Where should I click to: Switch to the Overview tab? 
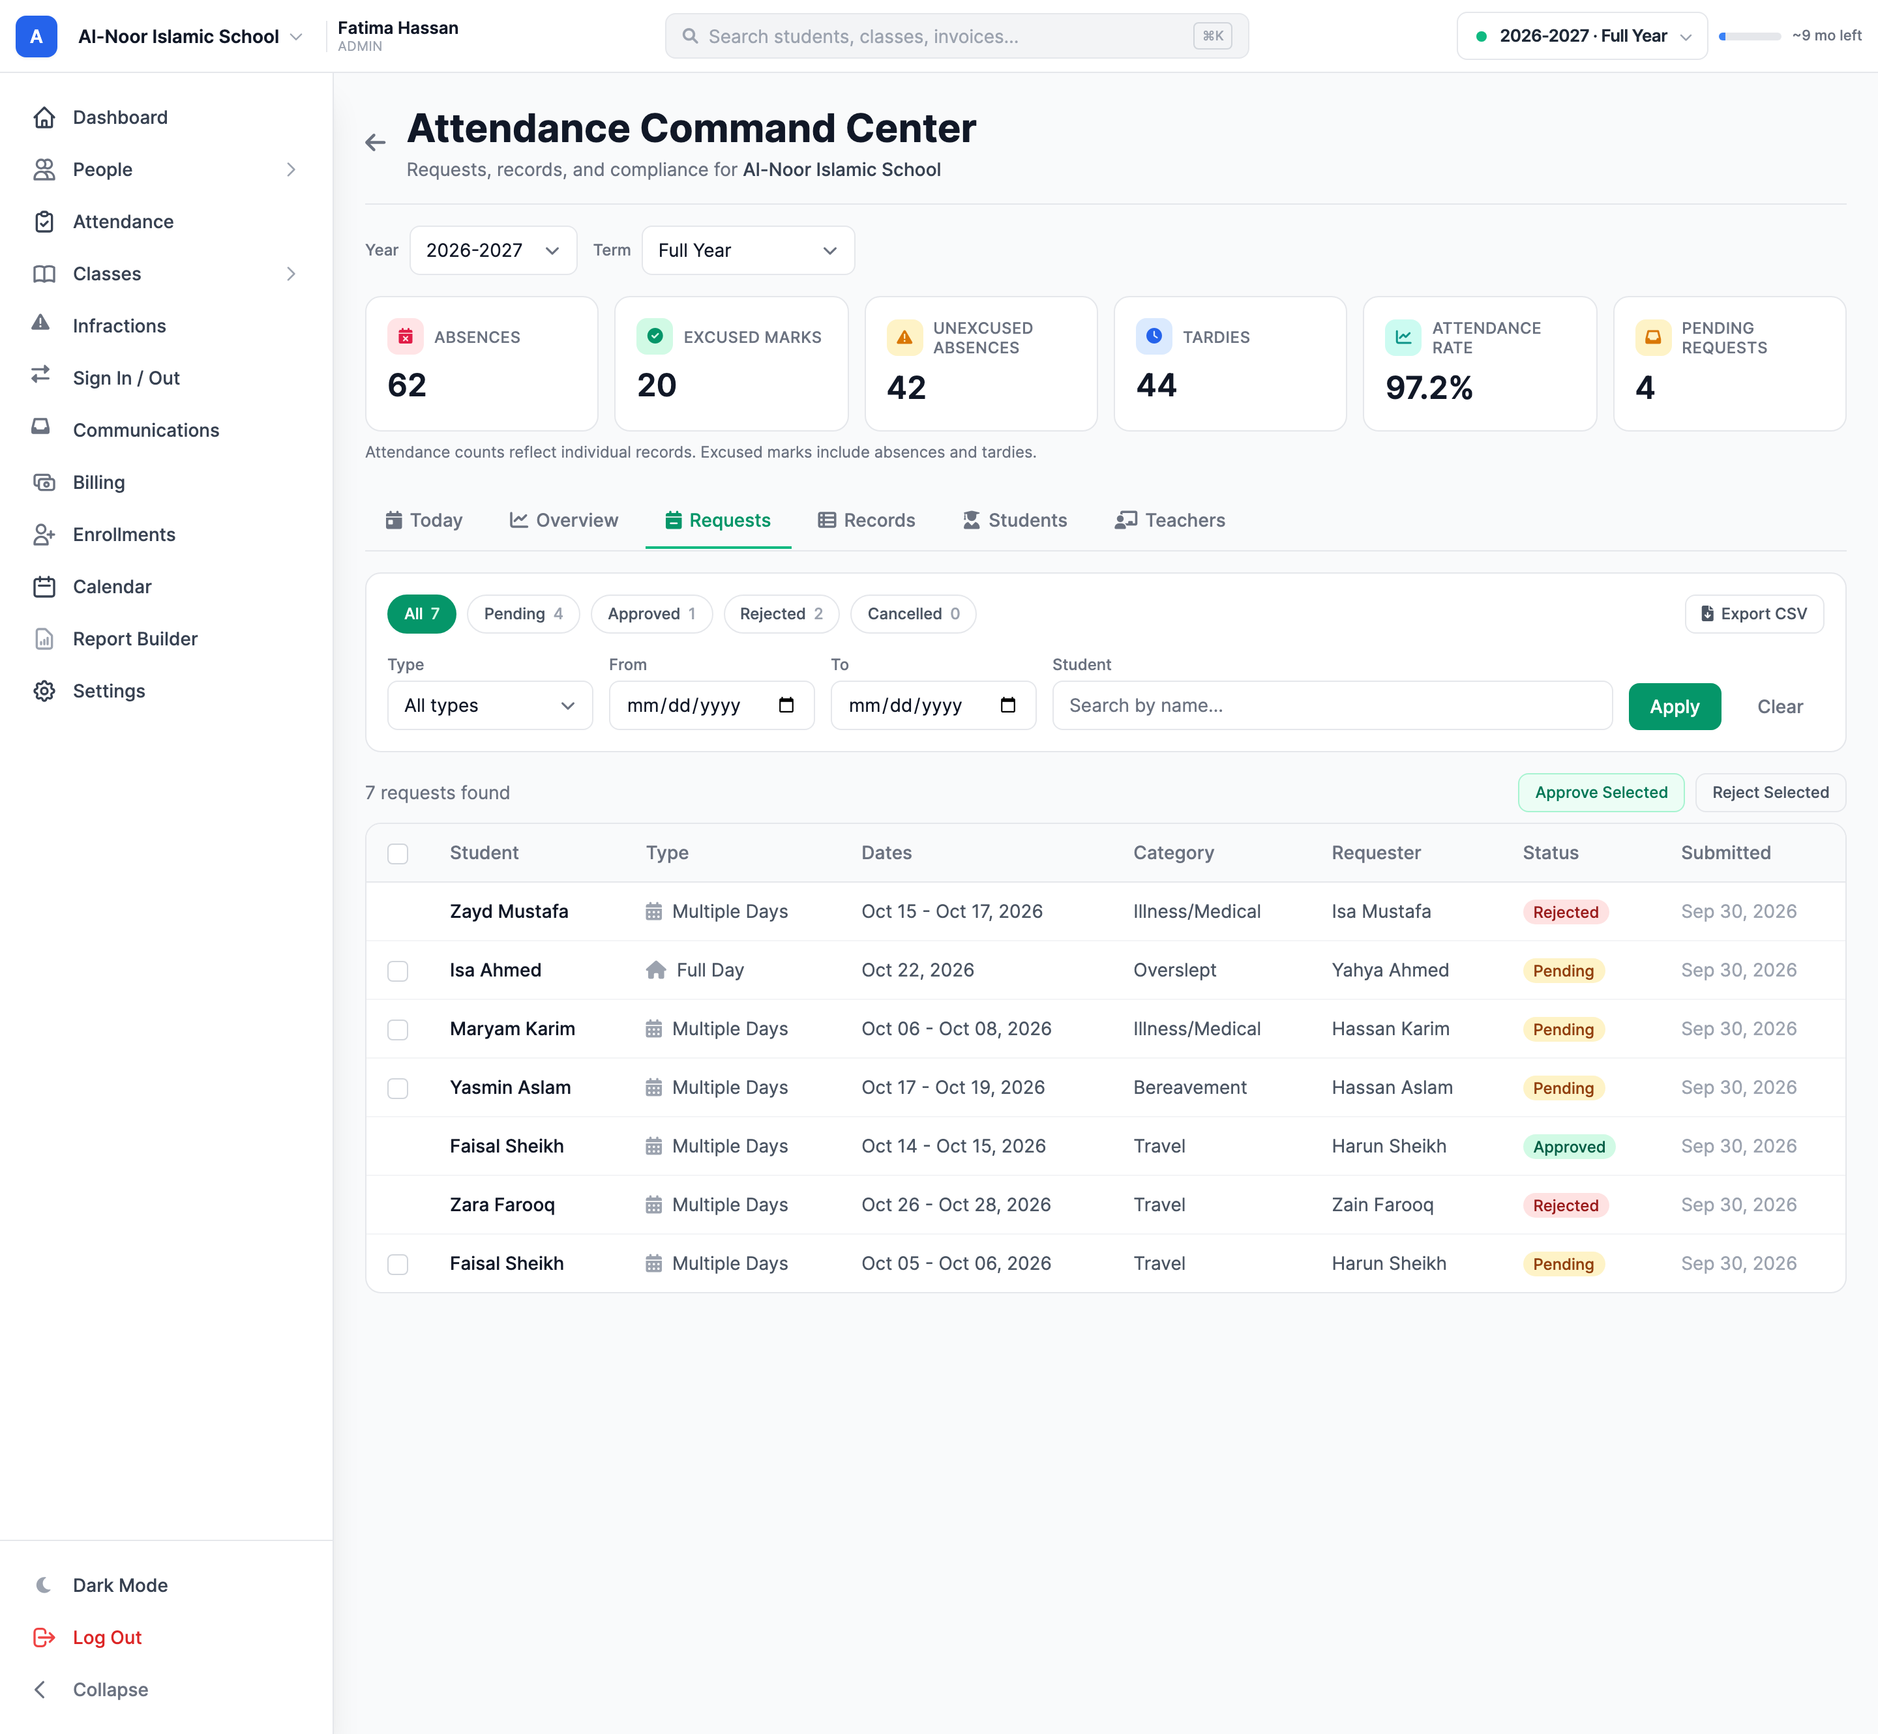click(564, 520)
